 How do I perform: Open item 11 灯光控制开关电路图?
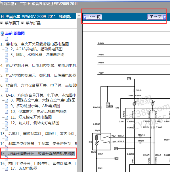tap(31, 117)
